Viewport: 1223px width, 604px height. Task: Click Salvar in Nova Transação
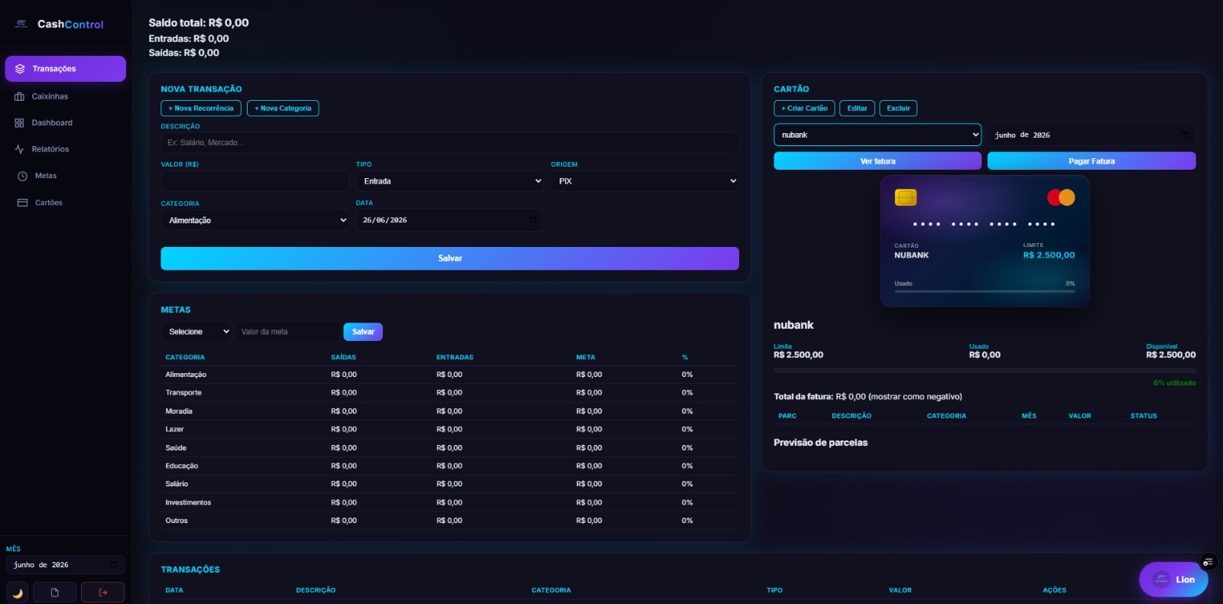[449, 258]
